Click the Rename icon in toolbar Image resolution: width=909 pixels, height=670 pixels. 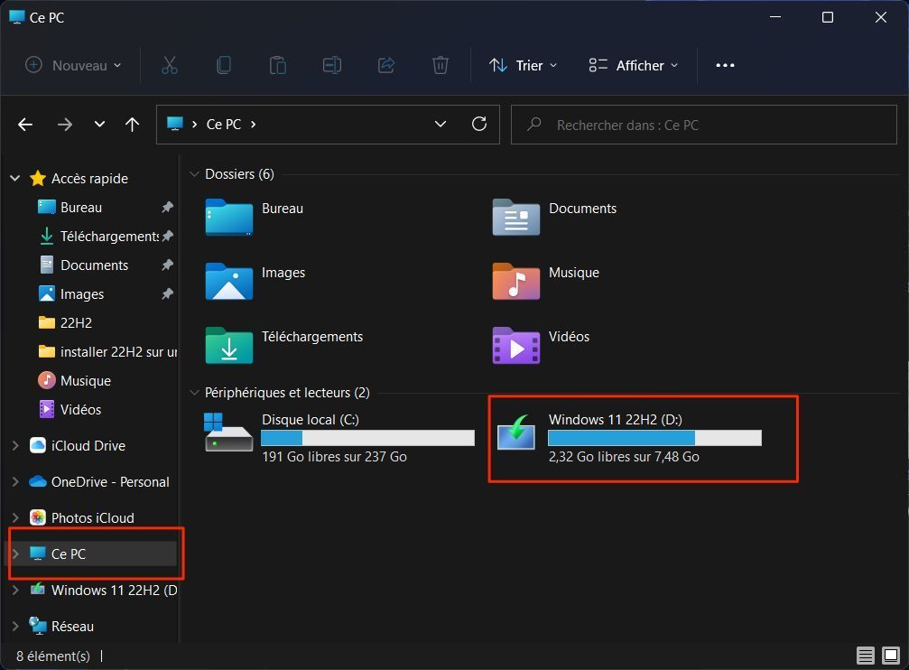pyautogui.click(x=332, y=65)
